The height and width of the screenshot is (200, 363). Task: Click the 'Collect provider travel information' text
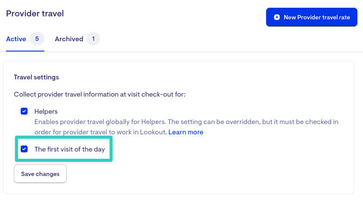click(99, 94)
